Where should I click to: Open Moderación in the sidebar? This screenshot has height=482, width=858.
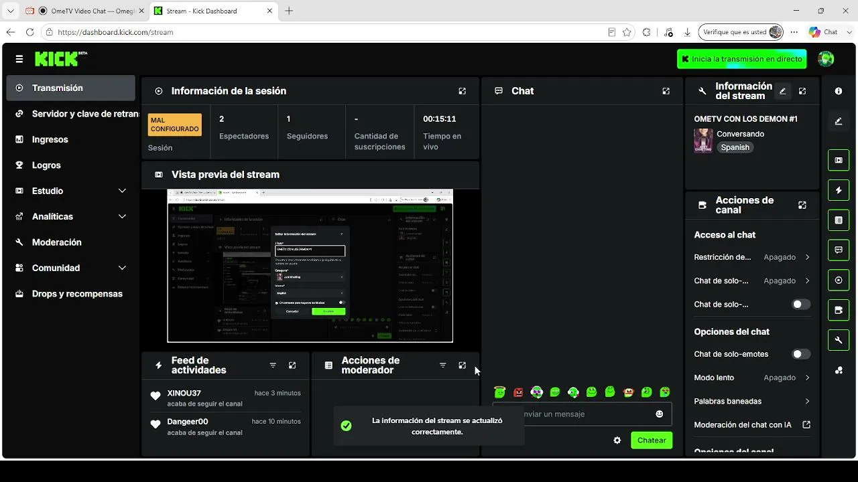[x=70, y=242]
